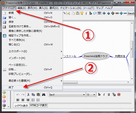
Task: Choose 終了 to quit FreeMind
Action: coord(32,88)
